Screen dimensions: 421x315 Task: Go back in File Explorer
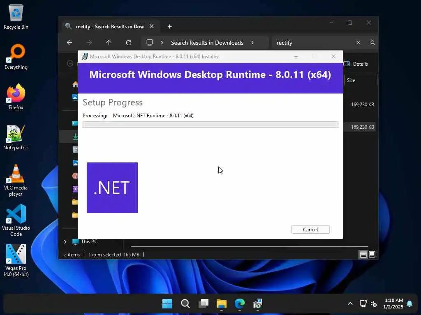69,43
